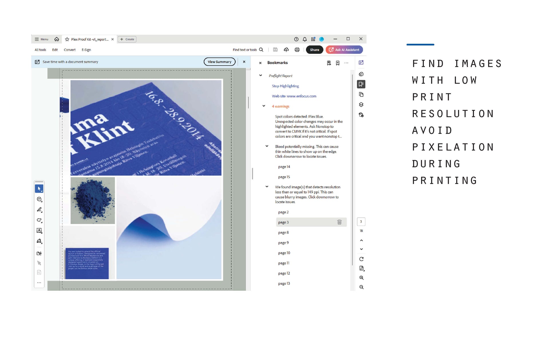Open the Layers sidebar icon
The width and height of the screenshot is (557, 348).
(x=361, y=105)
